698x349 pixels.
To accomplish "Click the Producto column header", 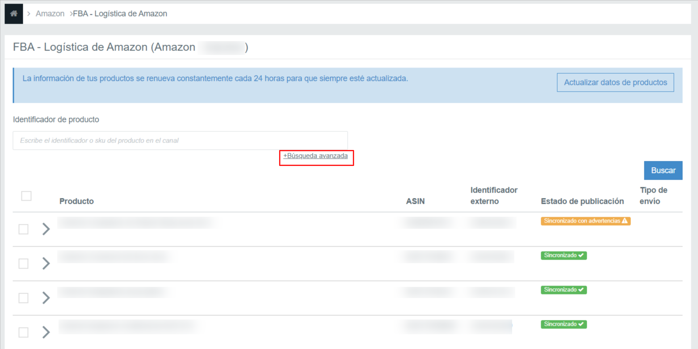I will [76, 201].
